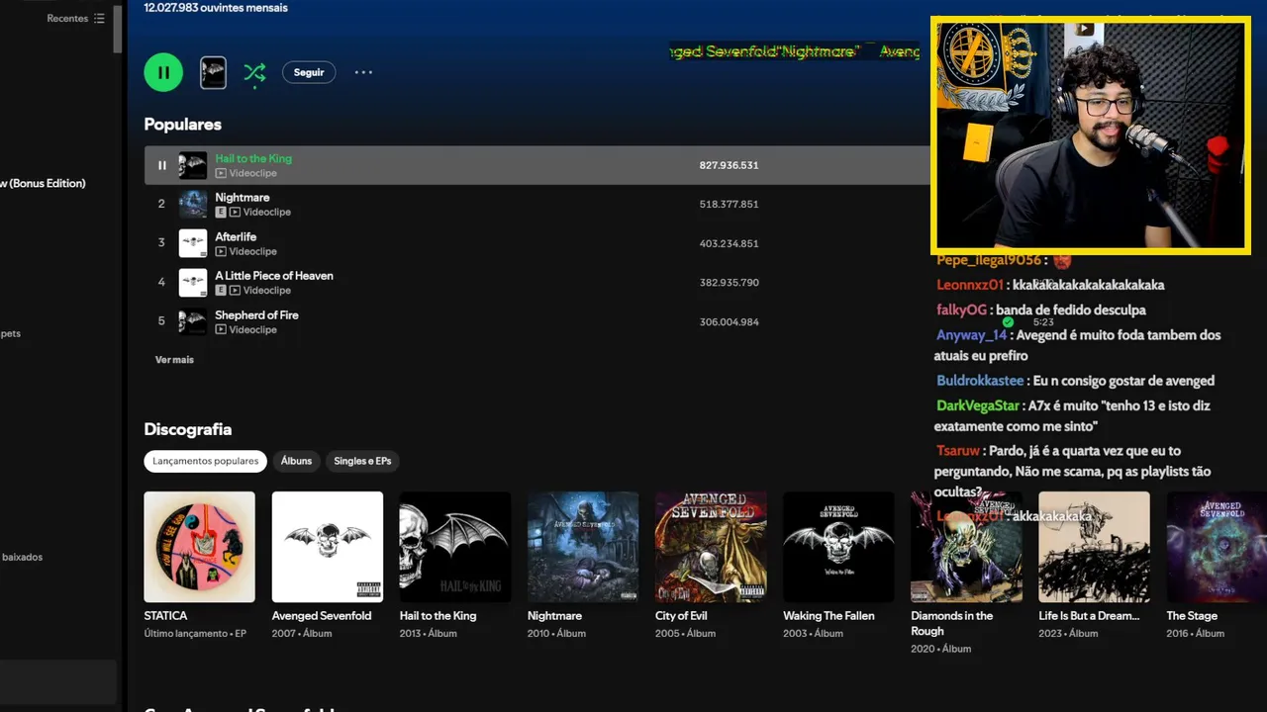
Task: Click A Little Piece of Heaven artwork
Action: pyautogui.click(x=193, y=283)
